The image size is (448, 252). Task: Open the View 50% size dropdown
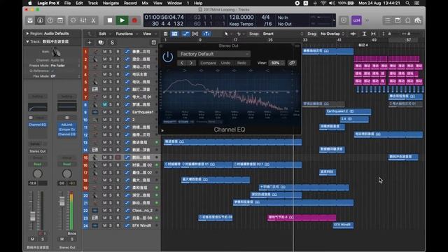click(276, 63)
